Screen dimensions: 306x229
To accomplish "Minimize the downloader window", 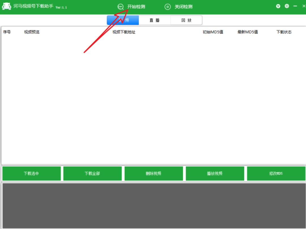I will click(295, 6).
